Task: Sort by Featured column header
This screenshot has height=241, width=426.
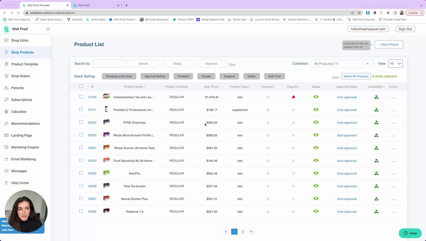Action: (x=268, y=87)
